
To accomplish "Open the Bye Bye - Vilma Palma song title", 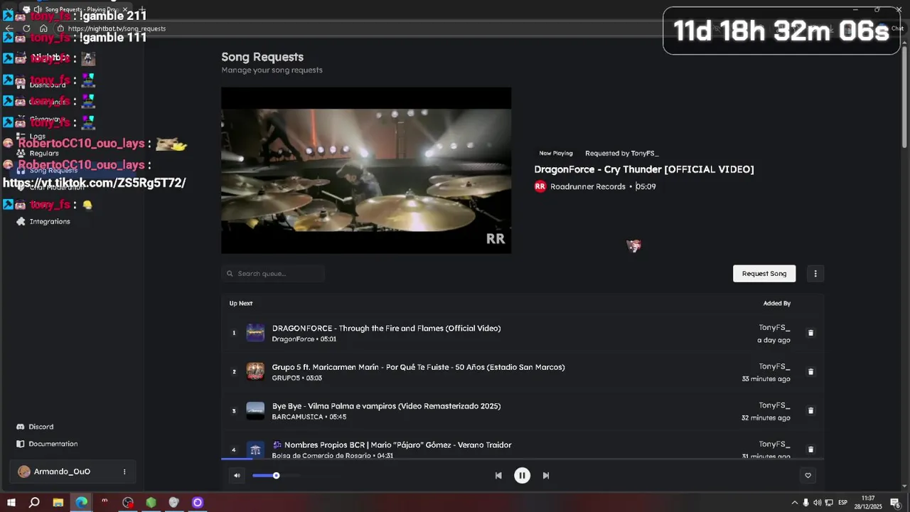I will (386, 406).
